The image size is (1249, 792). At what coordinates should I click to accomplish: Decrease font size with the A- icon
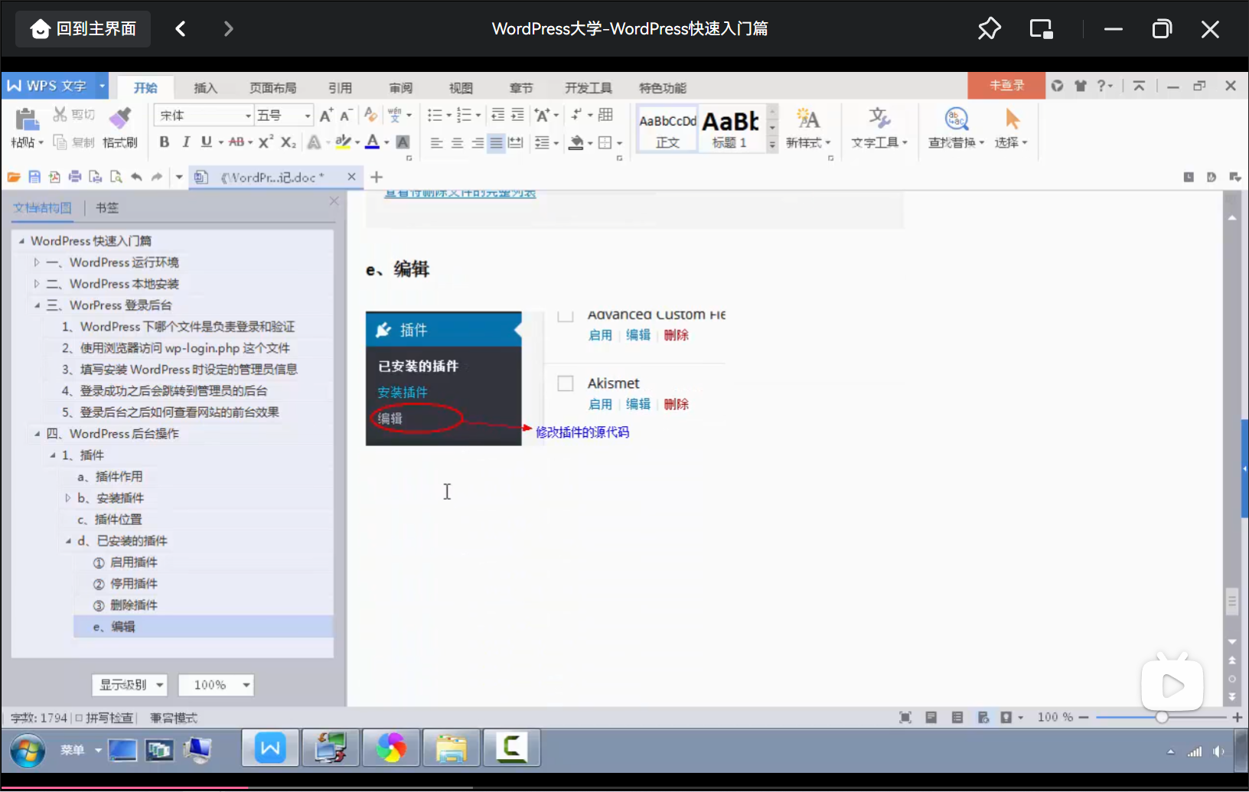pyautogui.click(x=346, y=116)
